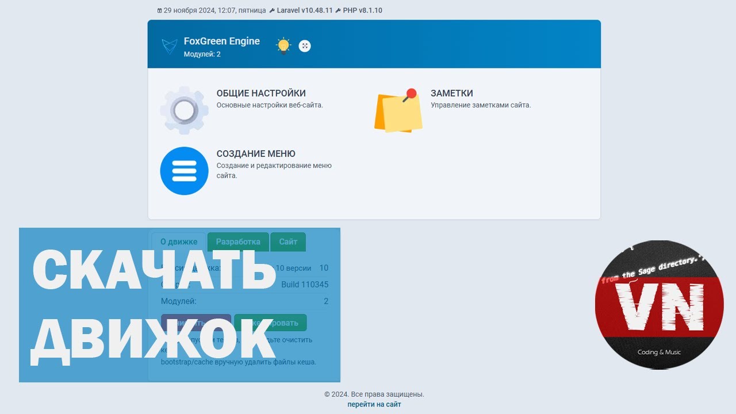The image size is (736, 414).
Task: Open the gear icon for general settings
Action: (184, 110)
